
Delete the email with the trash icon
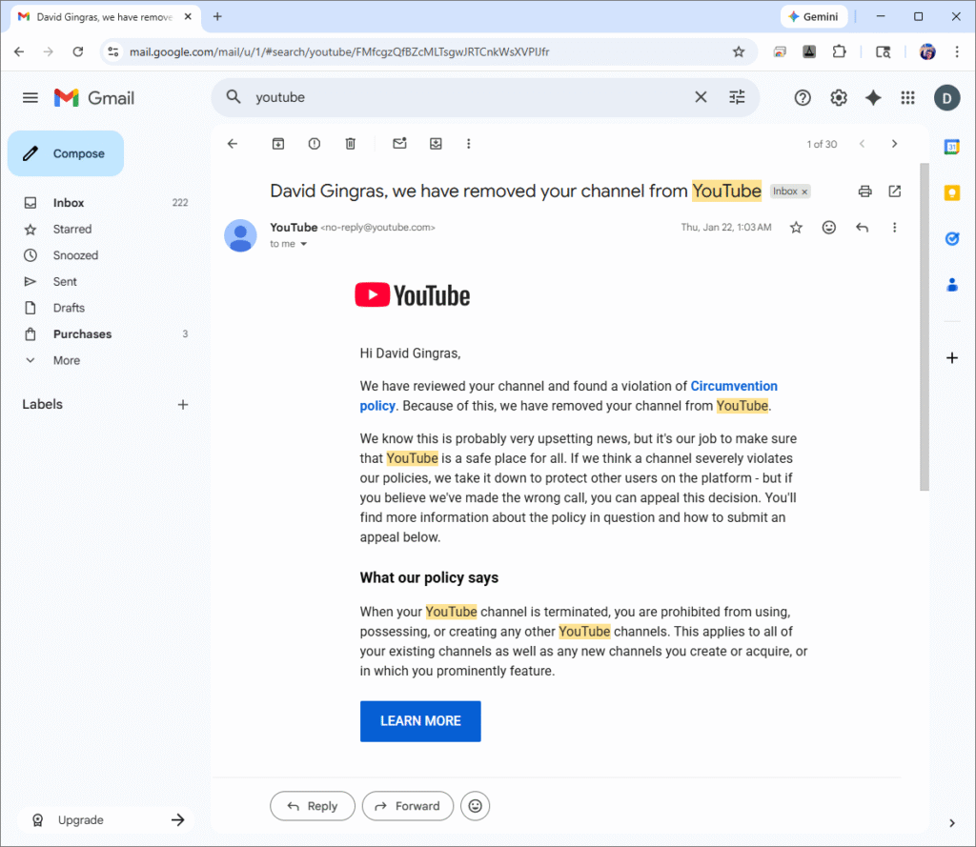(351, 144)
